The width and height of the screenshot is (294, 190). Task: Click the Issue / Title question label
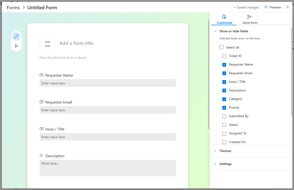[x=55, y=129]
